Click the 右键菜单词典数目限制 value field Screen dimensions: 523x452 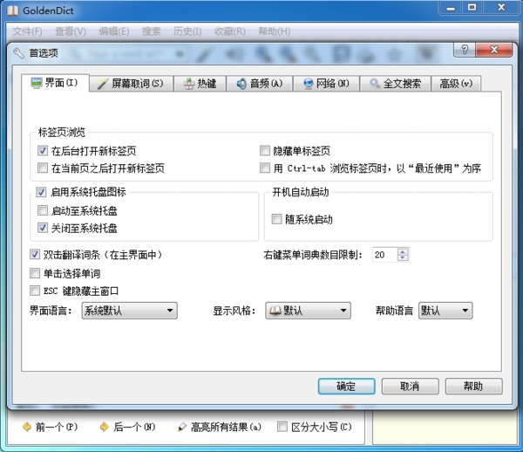384,255
